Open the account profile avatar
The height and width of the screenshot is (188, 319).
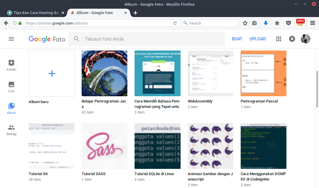coord(305,39)
